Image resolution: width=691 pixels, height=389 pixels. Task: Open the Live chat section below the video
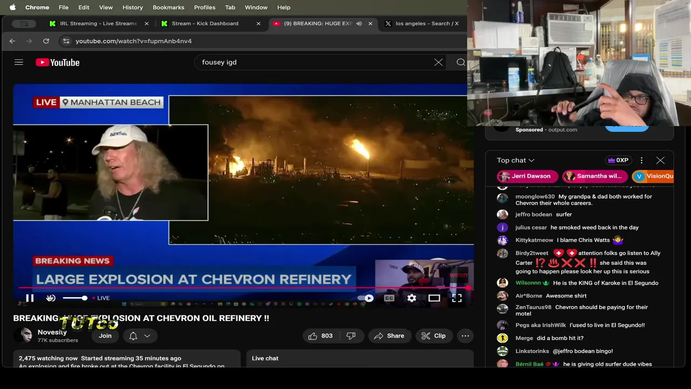click(x=360, y=358)
